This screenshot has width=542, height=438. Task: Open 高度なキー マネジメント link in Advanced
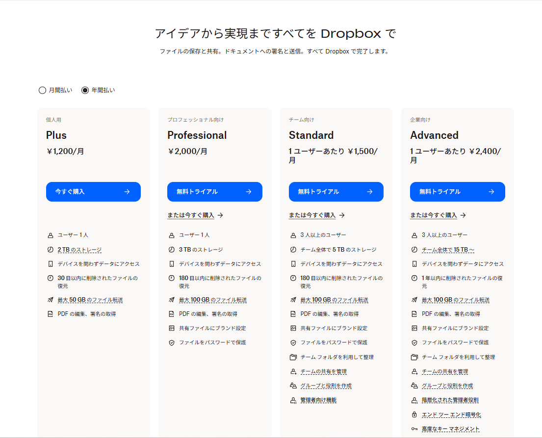click(450, 429)
